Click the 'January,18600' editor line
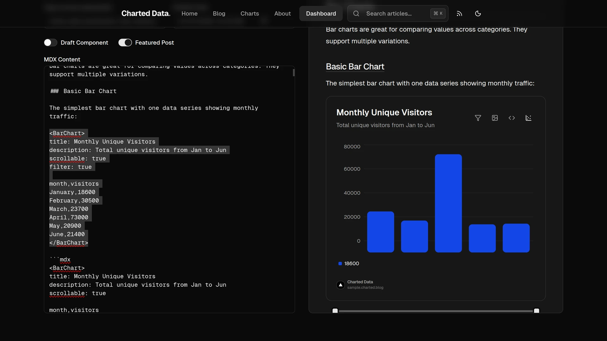Image resolution: width=607 pixels, height=341 pixels. (x=72, y=192)
